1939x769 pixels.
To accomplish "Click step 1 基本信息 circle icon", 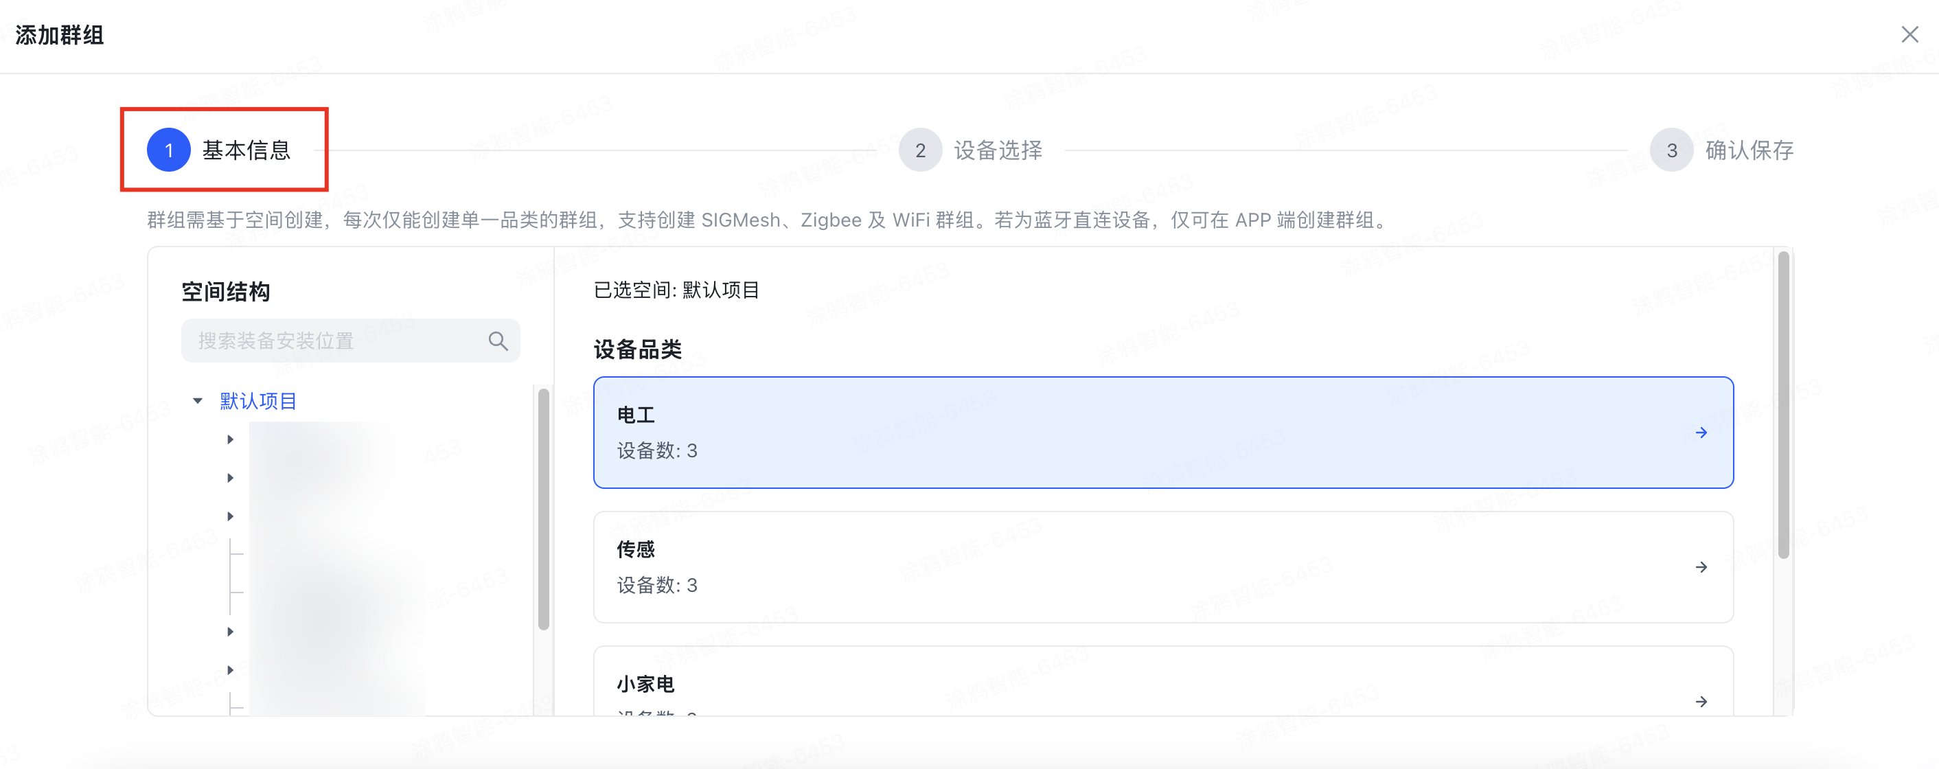I will (x=169, y=150).
